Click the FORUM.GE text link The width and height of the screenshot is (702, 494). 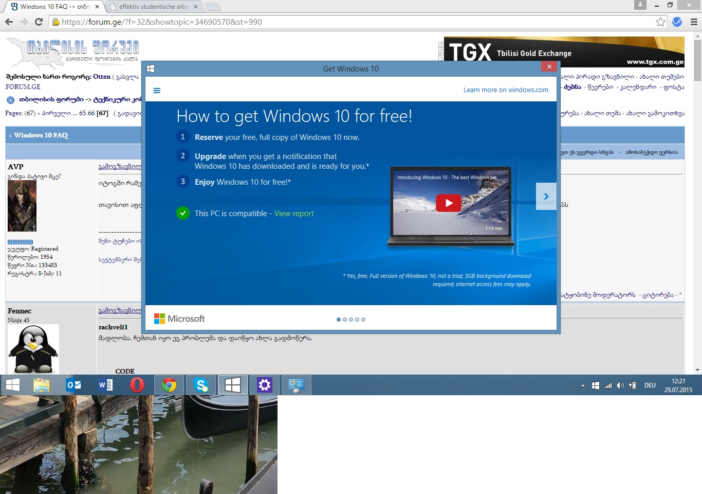click(23, 87)
